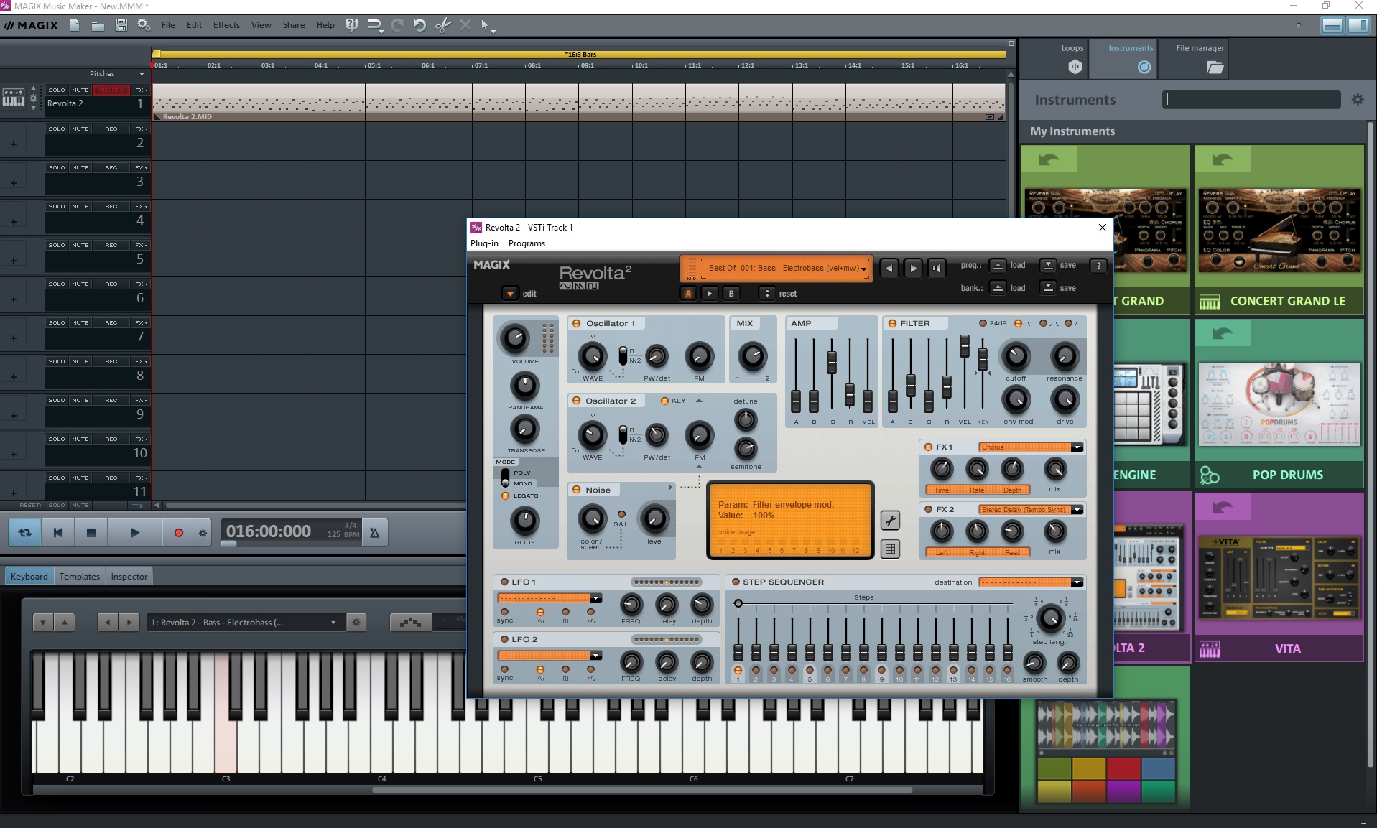This screenshot has width=1377, height=828.
Task: Click the save project icon
Action: coord(121,25)
